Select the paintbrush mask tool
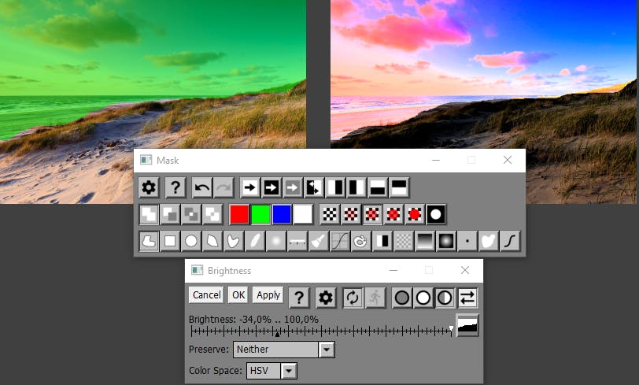639x385 pixels. pyautogui.click(x=319, y=241)
